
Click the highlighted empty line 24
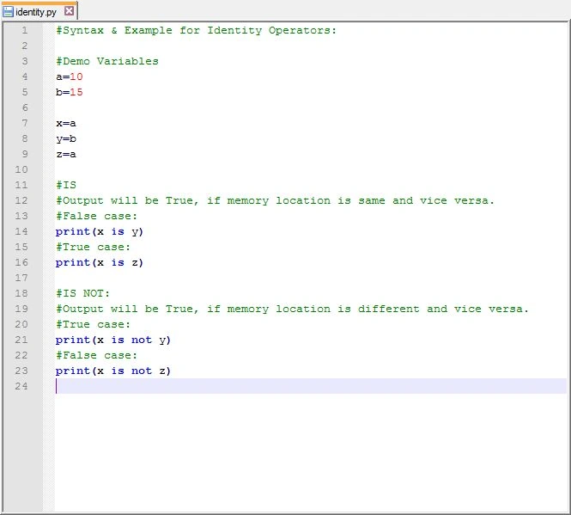(311, 386)
